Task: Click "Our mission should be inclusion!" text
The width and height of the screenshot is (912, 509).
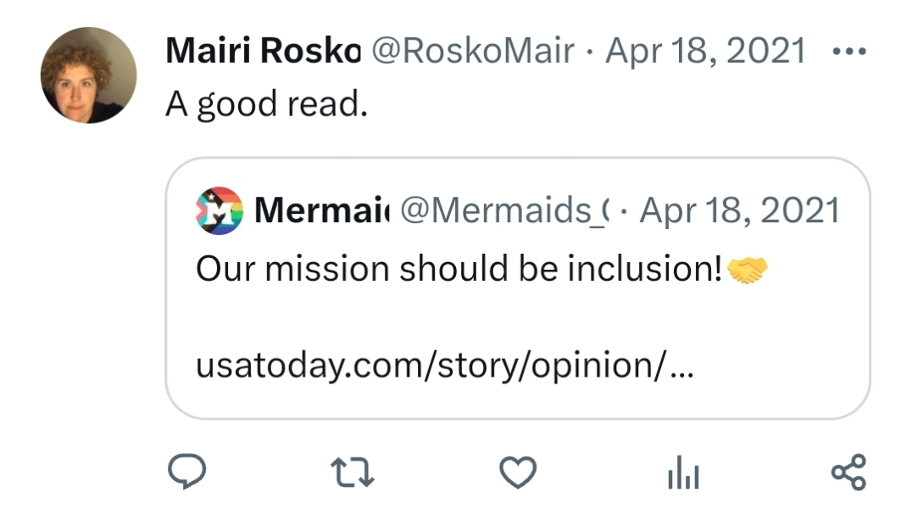Action: [x=459, y=269]
